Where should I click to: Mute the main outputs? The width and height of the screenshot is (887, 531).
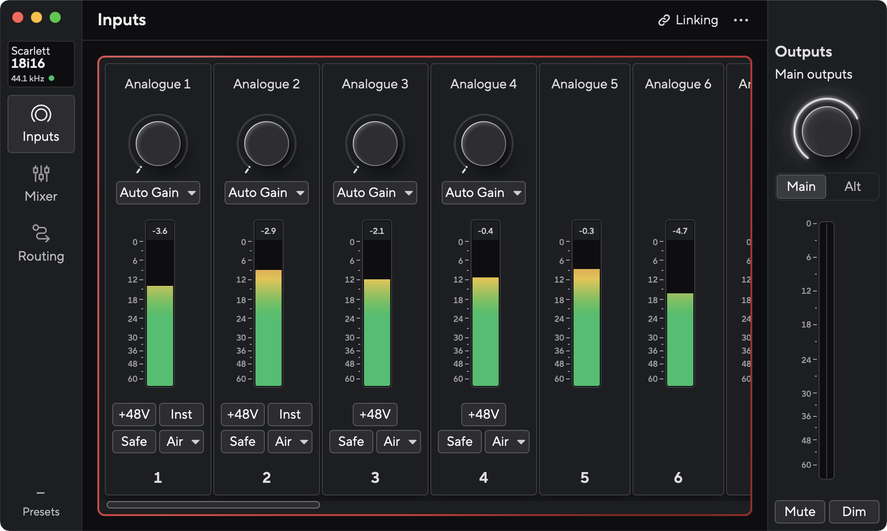click(800, 512)
